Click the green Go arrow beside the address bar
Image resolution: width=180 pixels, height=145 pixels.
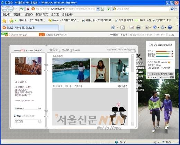point(108,9)
